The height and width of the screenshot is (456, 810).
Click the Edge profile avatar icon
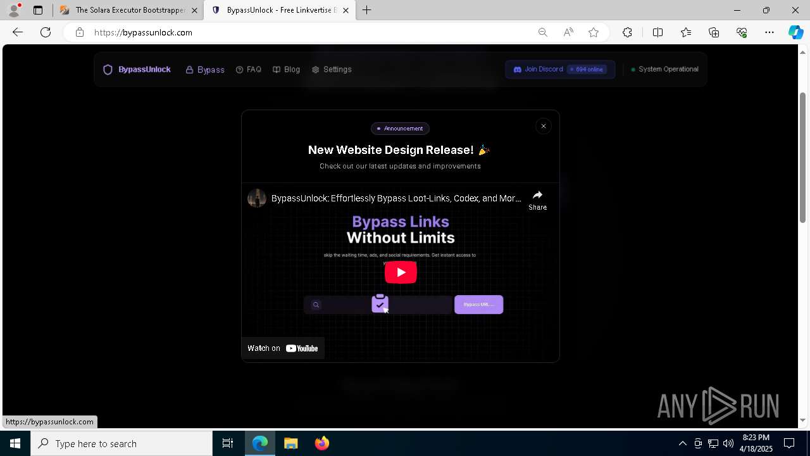click(x=14, y=10)
